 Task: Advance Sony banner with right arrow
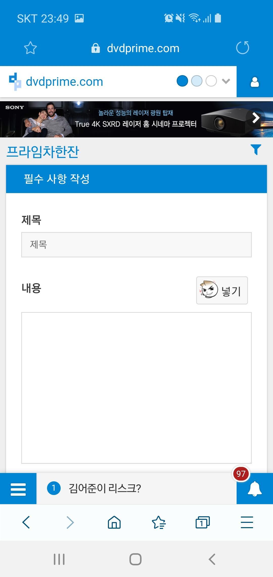pyautogui.click(x=256, y=118)
